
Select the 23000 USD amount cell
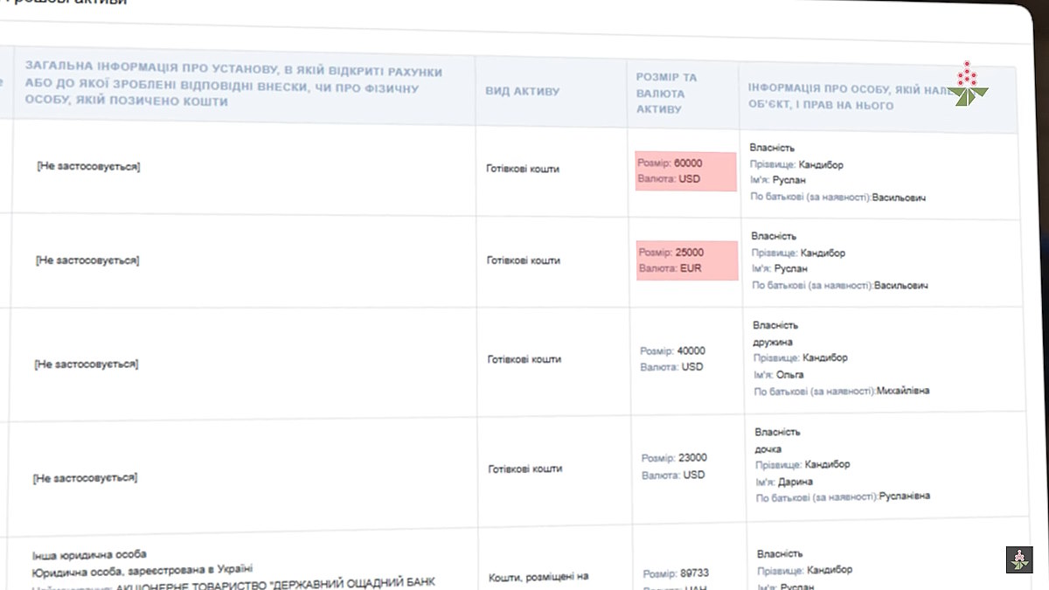tap(673, 466)
